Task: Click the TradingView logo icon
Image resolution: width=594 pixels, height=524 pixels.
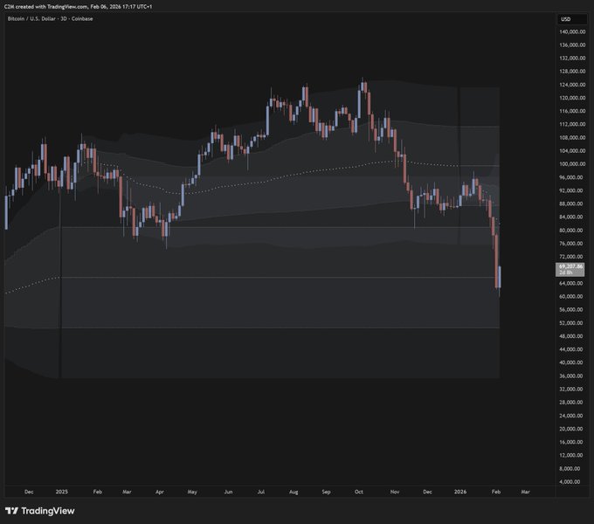Action: pos(11,511)
